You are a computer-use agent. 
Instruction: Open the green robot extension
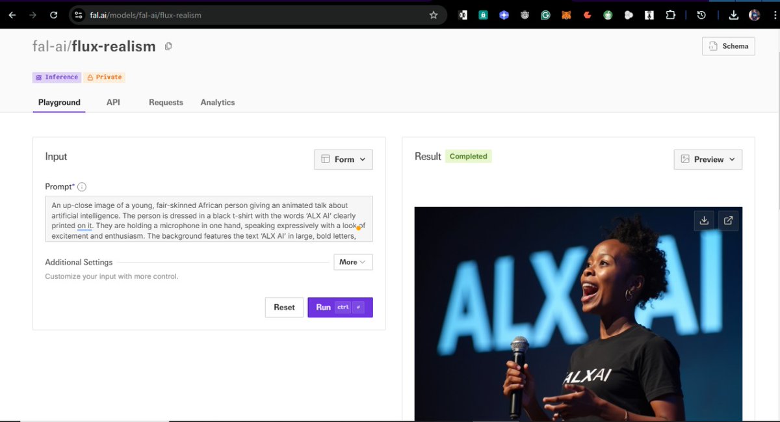(608, 15)
